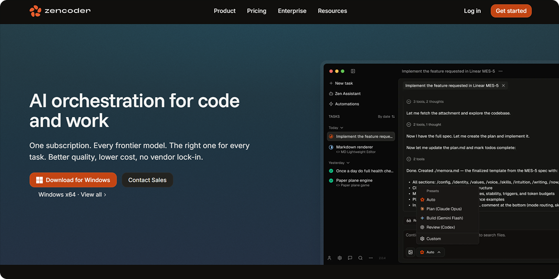Open Zen Assistant in sidebar
The width and height of the screenshot is (559, 279).
[x=344, y=93]
